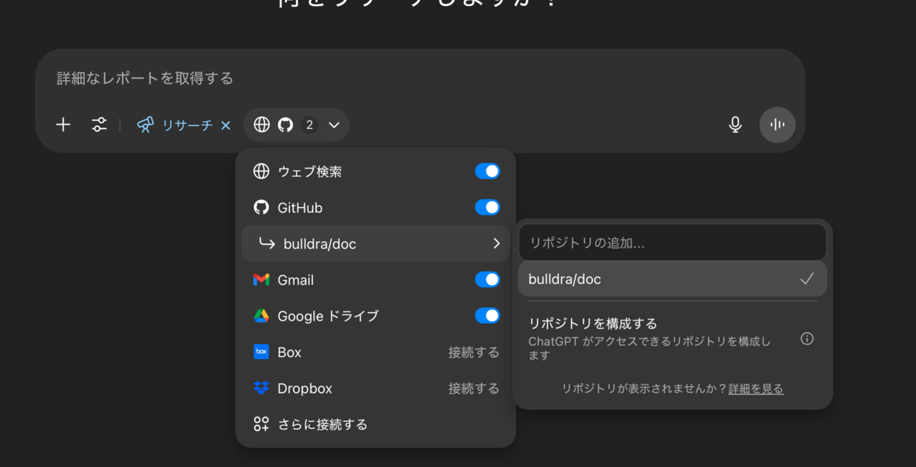Remove Research mode with the X
This screenshot has height=467, width=916.
pyautogui.click(x=225, y=125)
